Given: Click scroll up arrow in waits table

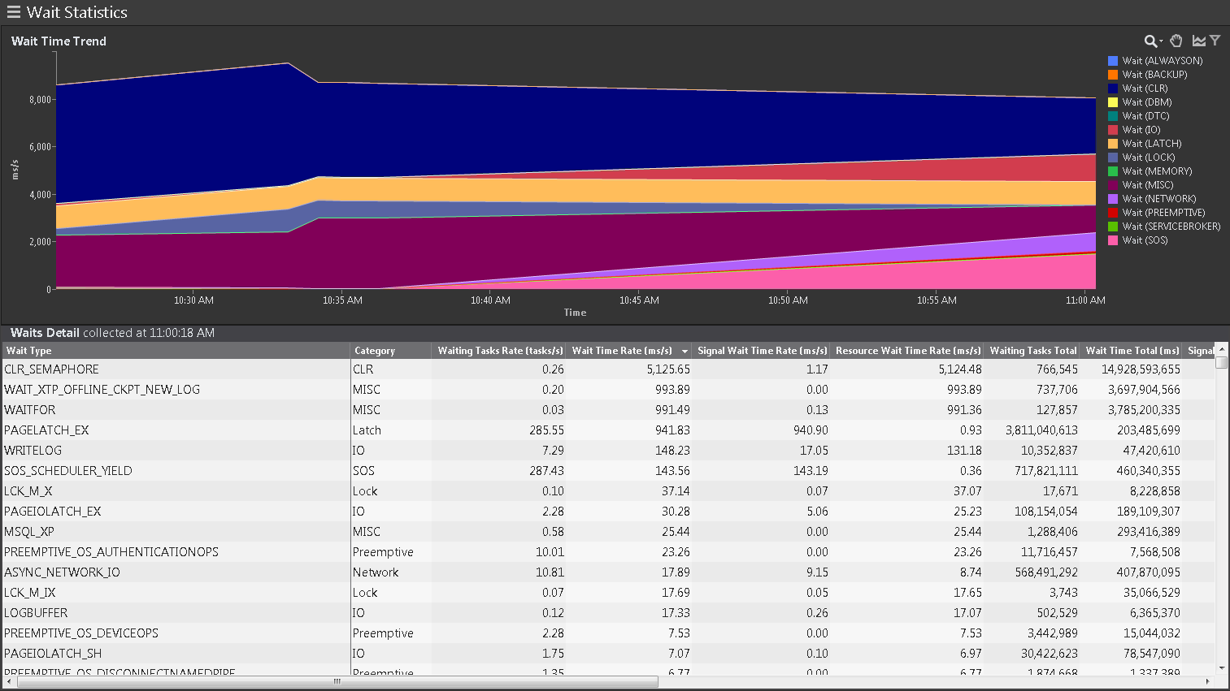Looking at the screenshot, I should pos(1222,350).
